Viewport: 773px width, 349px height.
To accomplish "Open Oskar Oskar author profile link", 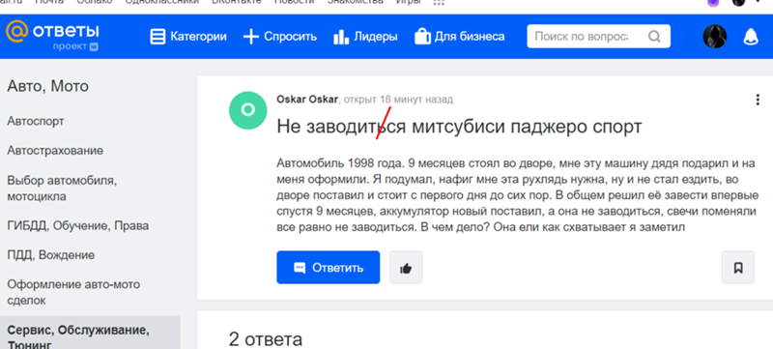I will (x=307, y=100).
